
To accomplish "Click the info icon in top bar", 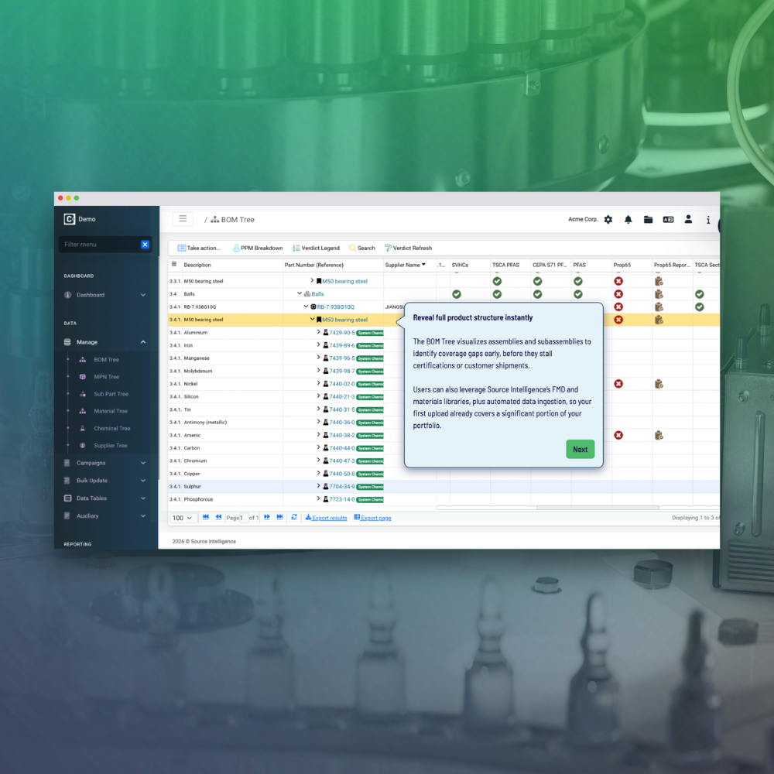I will (708, 220).
